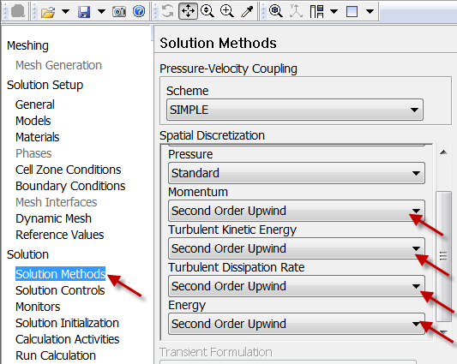The image size is (457, 364).
Task: Select Boundary Conditions in navigation tree
Action: 70,186
